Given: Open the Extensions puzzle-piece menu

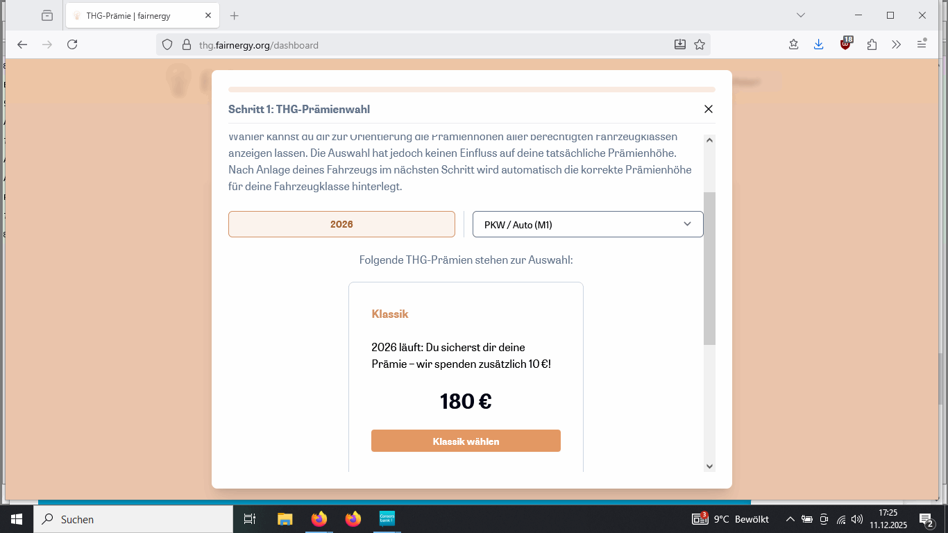Looking at the screenshot, I should tap(872, 44).
